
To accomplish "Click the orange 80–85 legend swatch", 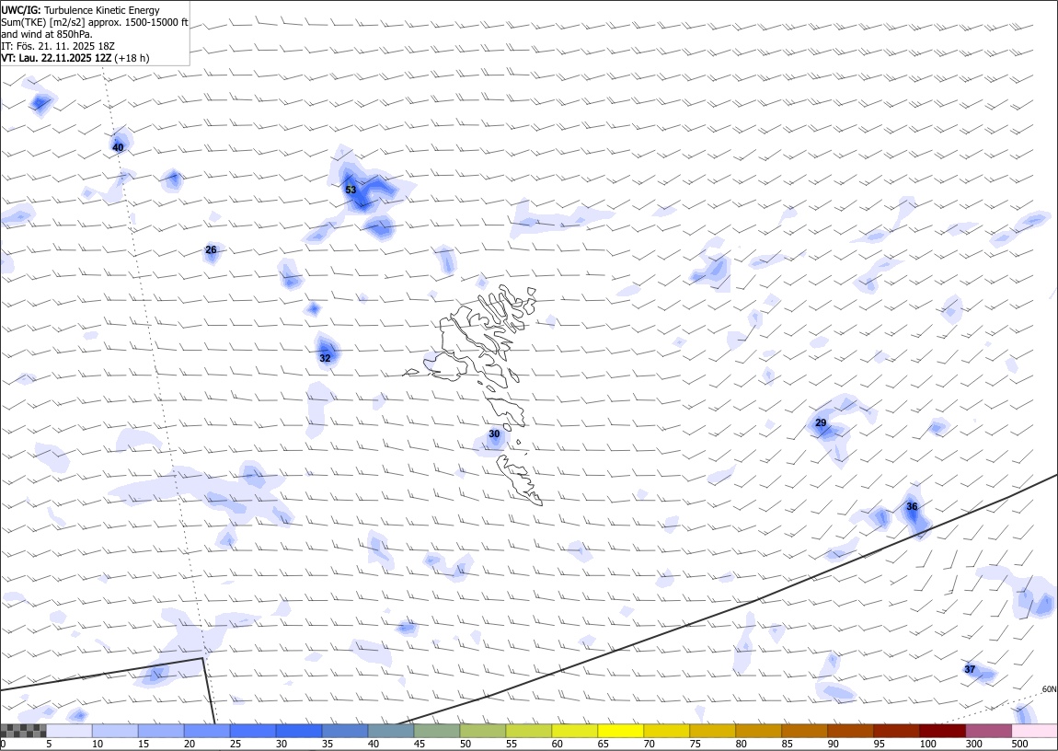I will point(758,731).
